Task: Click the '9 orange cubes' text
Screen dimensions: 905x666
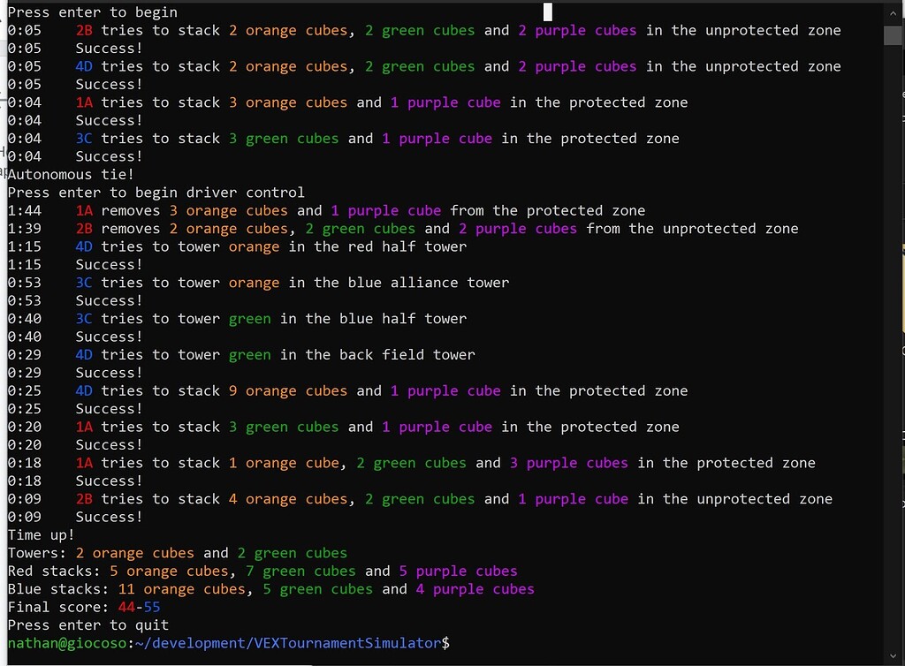Action: tap(288, 391)
